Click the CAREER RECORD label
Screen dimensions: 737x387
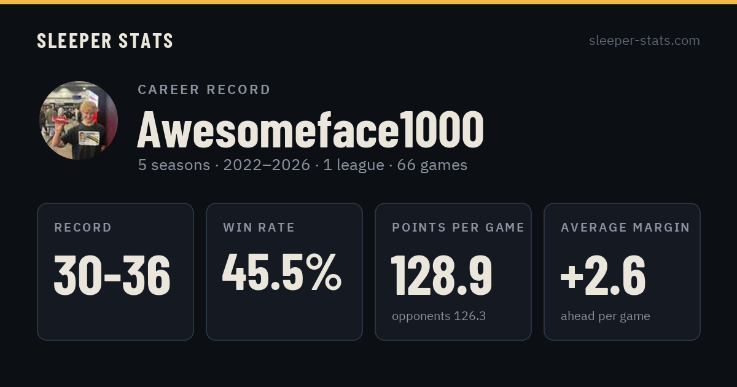point(204,90)
